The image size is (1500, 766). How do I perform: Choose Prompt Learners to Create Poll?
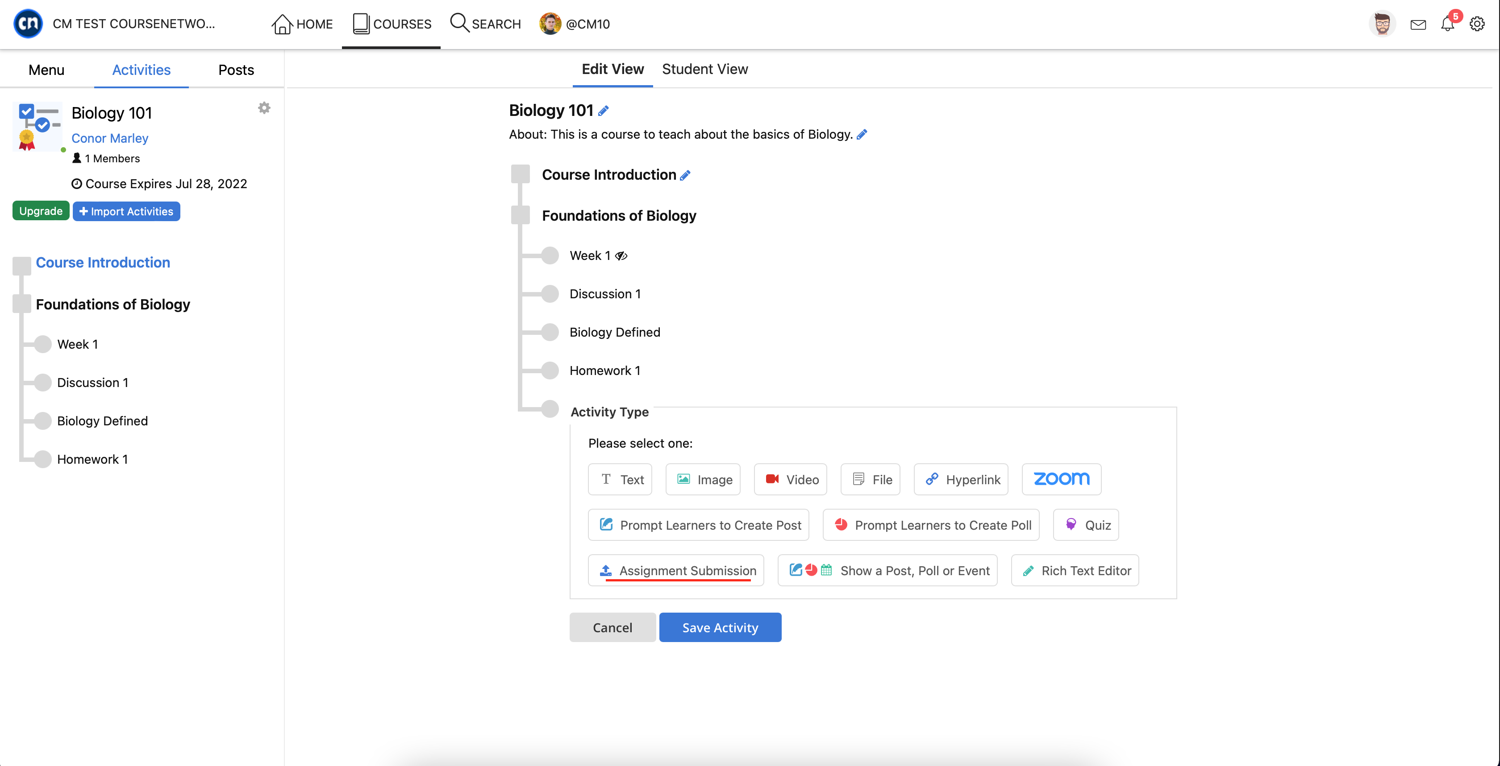coord(931,525)
